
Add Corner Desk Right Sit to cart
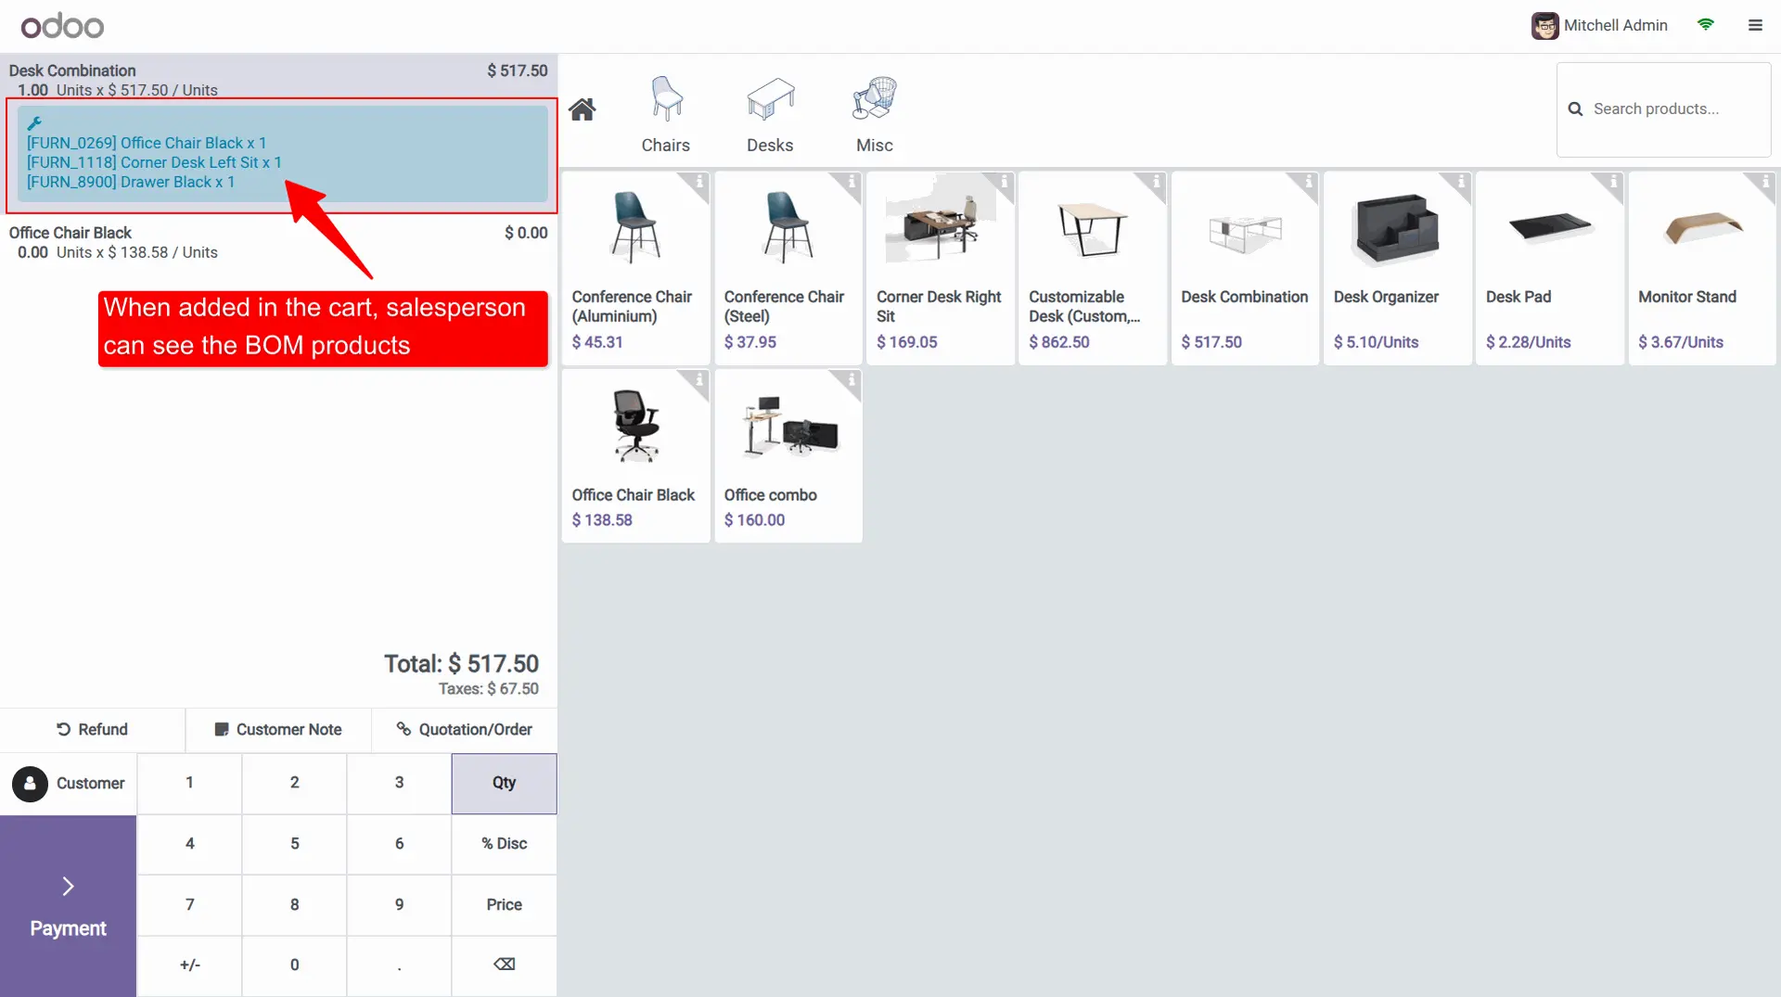click(941, 267)
